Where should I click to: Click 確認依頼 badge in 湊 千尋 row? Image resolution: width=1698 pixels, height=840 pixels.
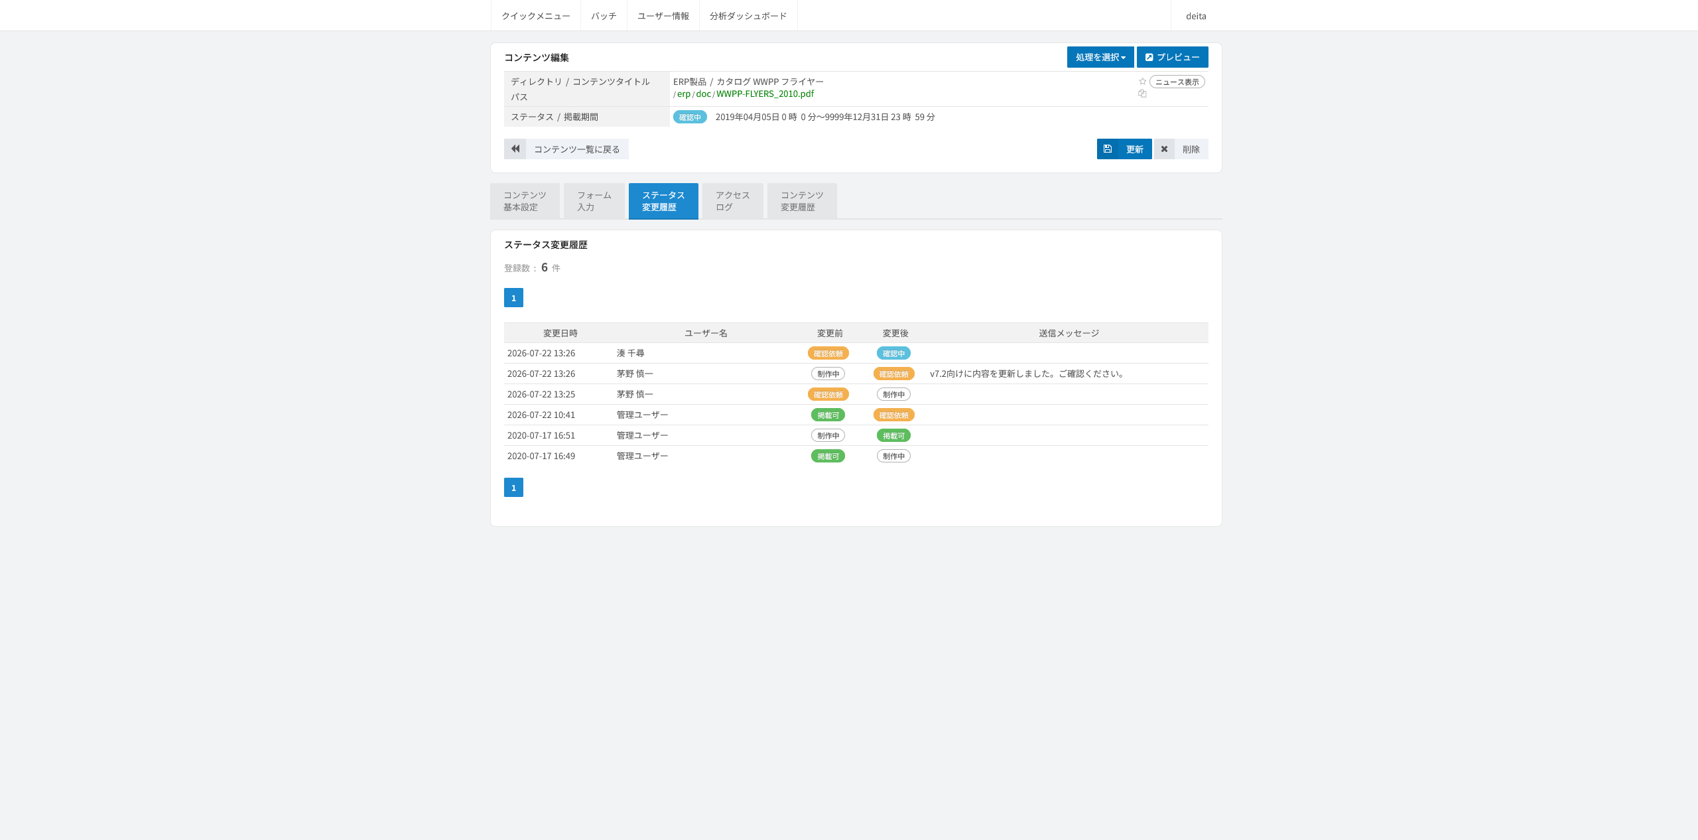[828, 353]
